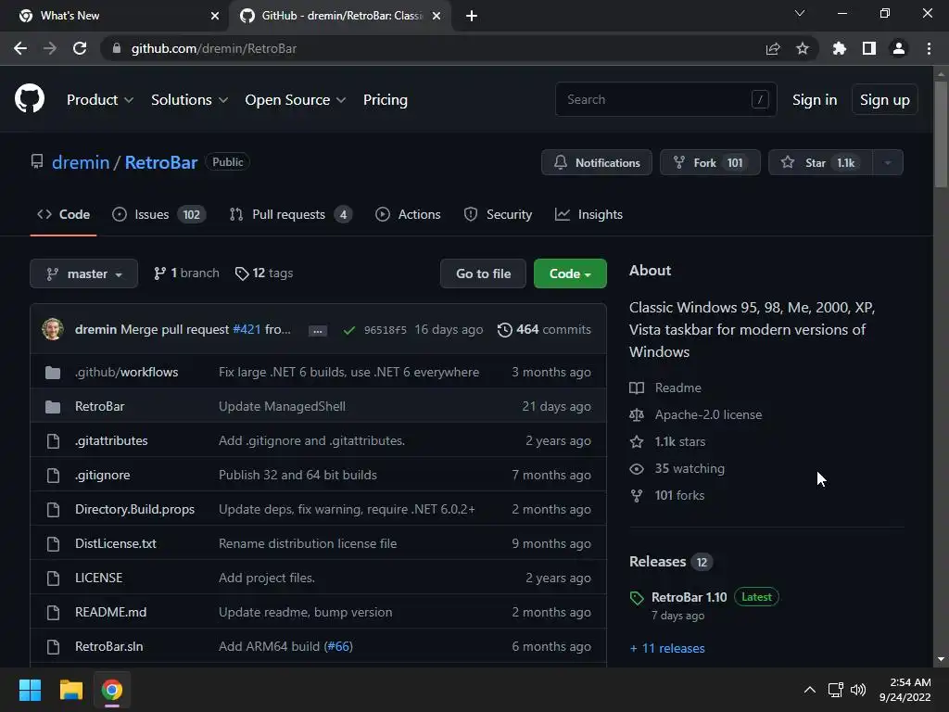Star the RetroBar repository
The image size is (949, 712).
point(821,162)
